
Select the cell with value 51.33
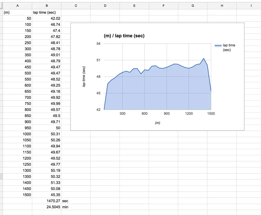(47, 183)
